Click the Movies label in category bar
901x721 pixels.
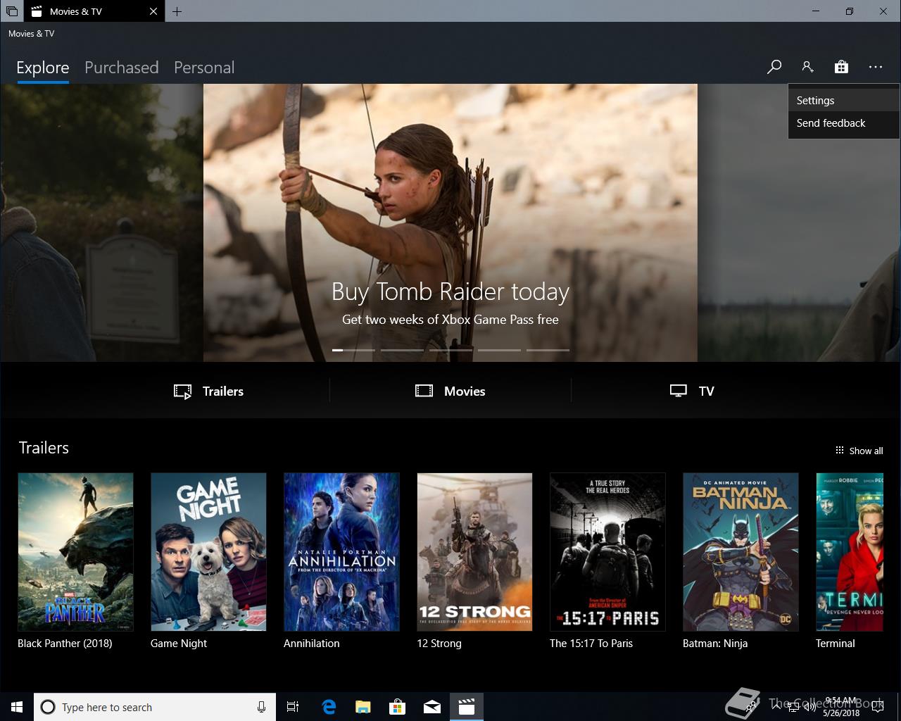(x=465, y=391)
